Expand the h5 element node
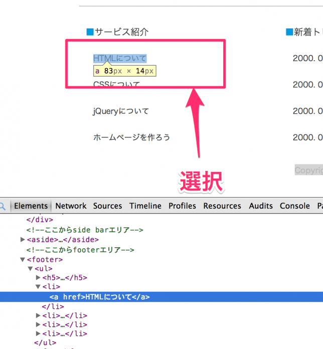This screenshot has height=349, width=323. point(38,278)
